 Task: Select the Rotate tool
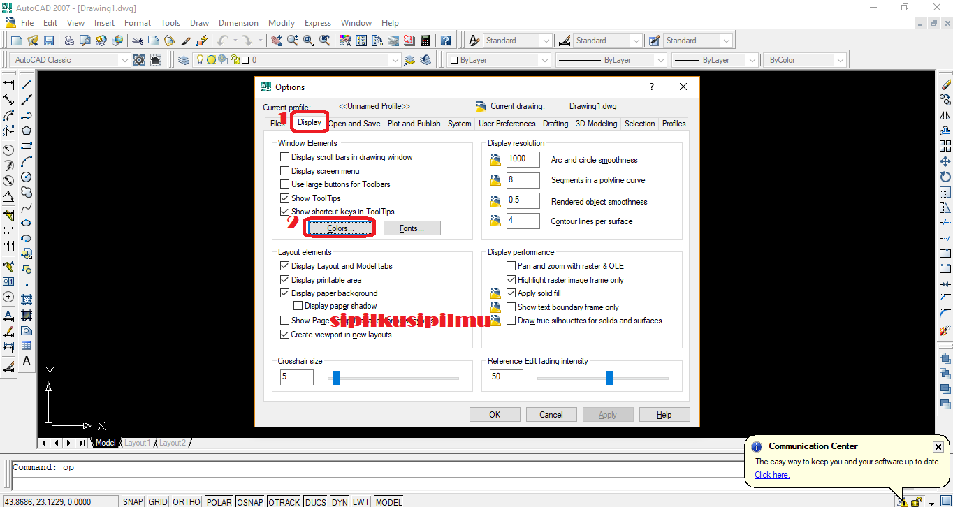point(945,177)
